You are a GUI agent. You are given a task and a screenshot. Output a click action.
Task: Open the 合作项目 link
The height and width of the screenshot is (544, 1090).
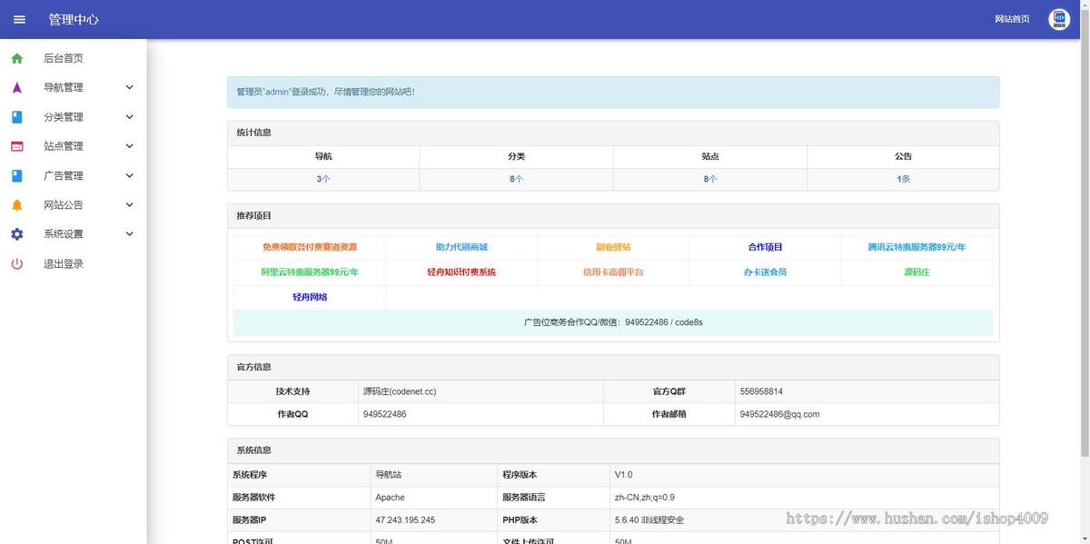765,247
